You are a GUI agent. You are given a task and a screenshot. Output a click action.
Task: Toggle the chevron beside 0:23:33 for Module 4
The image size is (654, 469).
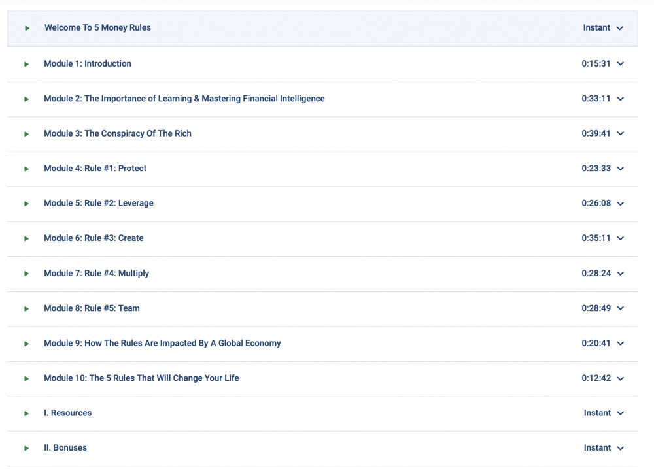(x=621, y=169)
